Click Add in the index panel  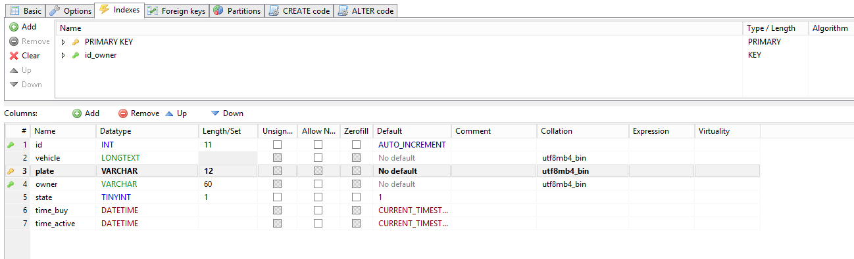click(23, 27)
